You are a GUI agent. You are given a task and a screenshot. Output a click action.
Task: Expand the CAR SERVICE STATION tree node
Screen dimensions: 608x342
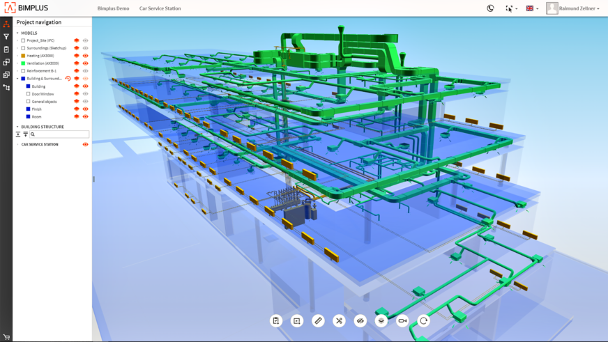click(18, 145)
